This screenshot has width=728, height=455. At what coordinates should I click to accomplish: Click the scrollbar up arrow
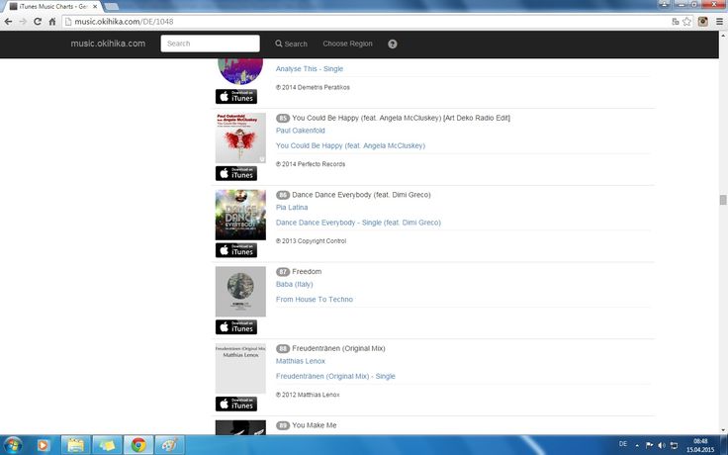[x=723, y=35]
